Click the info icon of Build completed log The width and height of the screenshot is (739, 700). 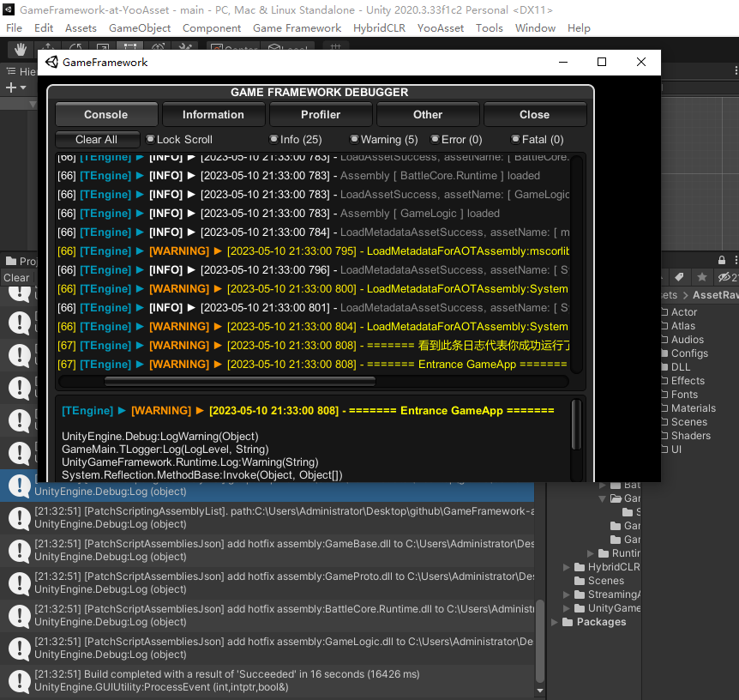[20, 680]
